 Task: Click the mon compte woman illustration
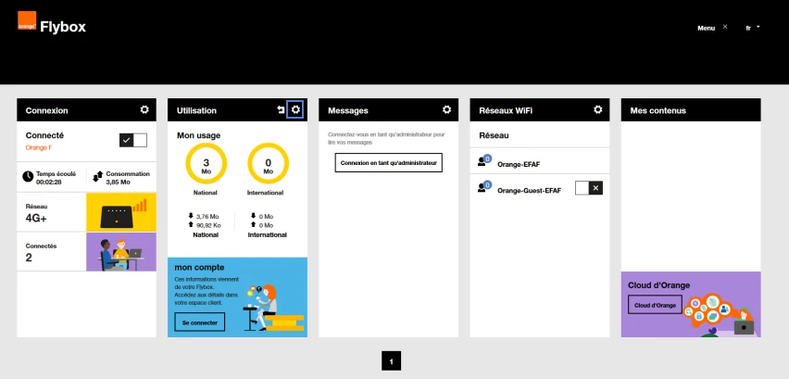273,308
